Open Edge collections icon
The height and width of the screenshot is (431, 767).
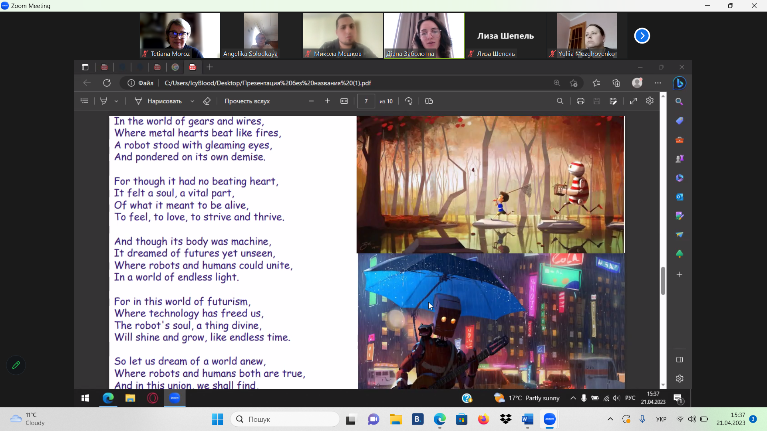point(616,83)
